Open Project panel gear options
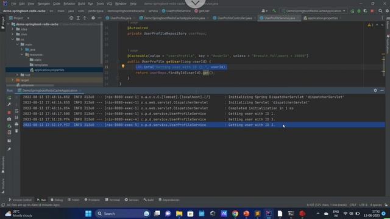The height and width of the screenshot is (219, 390). pyautogui.click(x=93, y=18)
